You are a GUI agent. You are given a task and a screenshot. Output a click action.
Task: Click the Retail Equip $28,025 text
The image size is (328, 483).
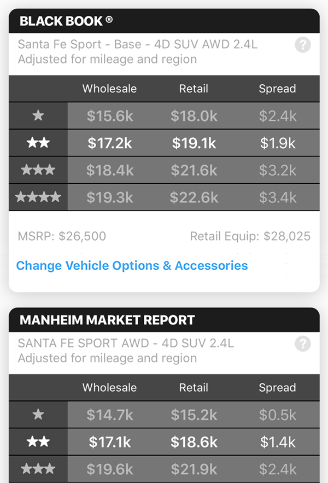pos(250,236)
